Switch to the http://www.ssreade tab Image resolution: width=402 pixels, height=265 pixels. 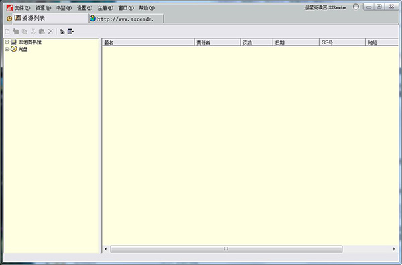click(x=126, y=19)
